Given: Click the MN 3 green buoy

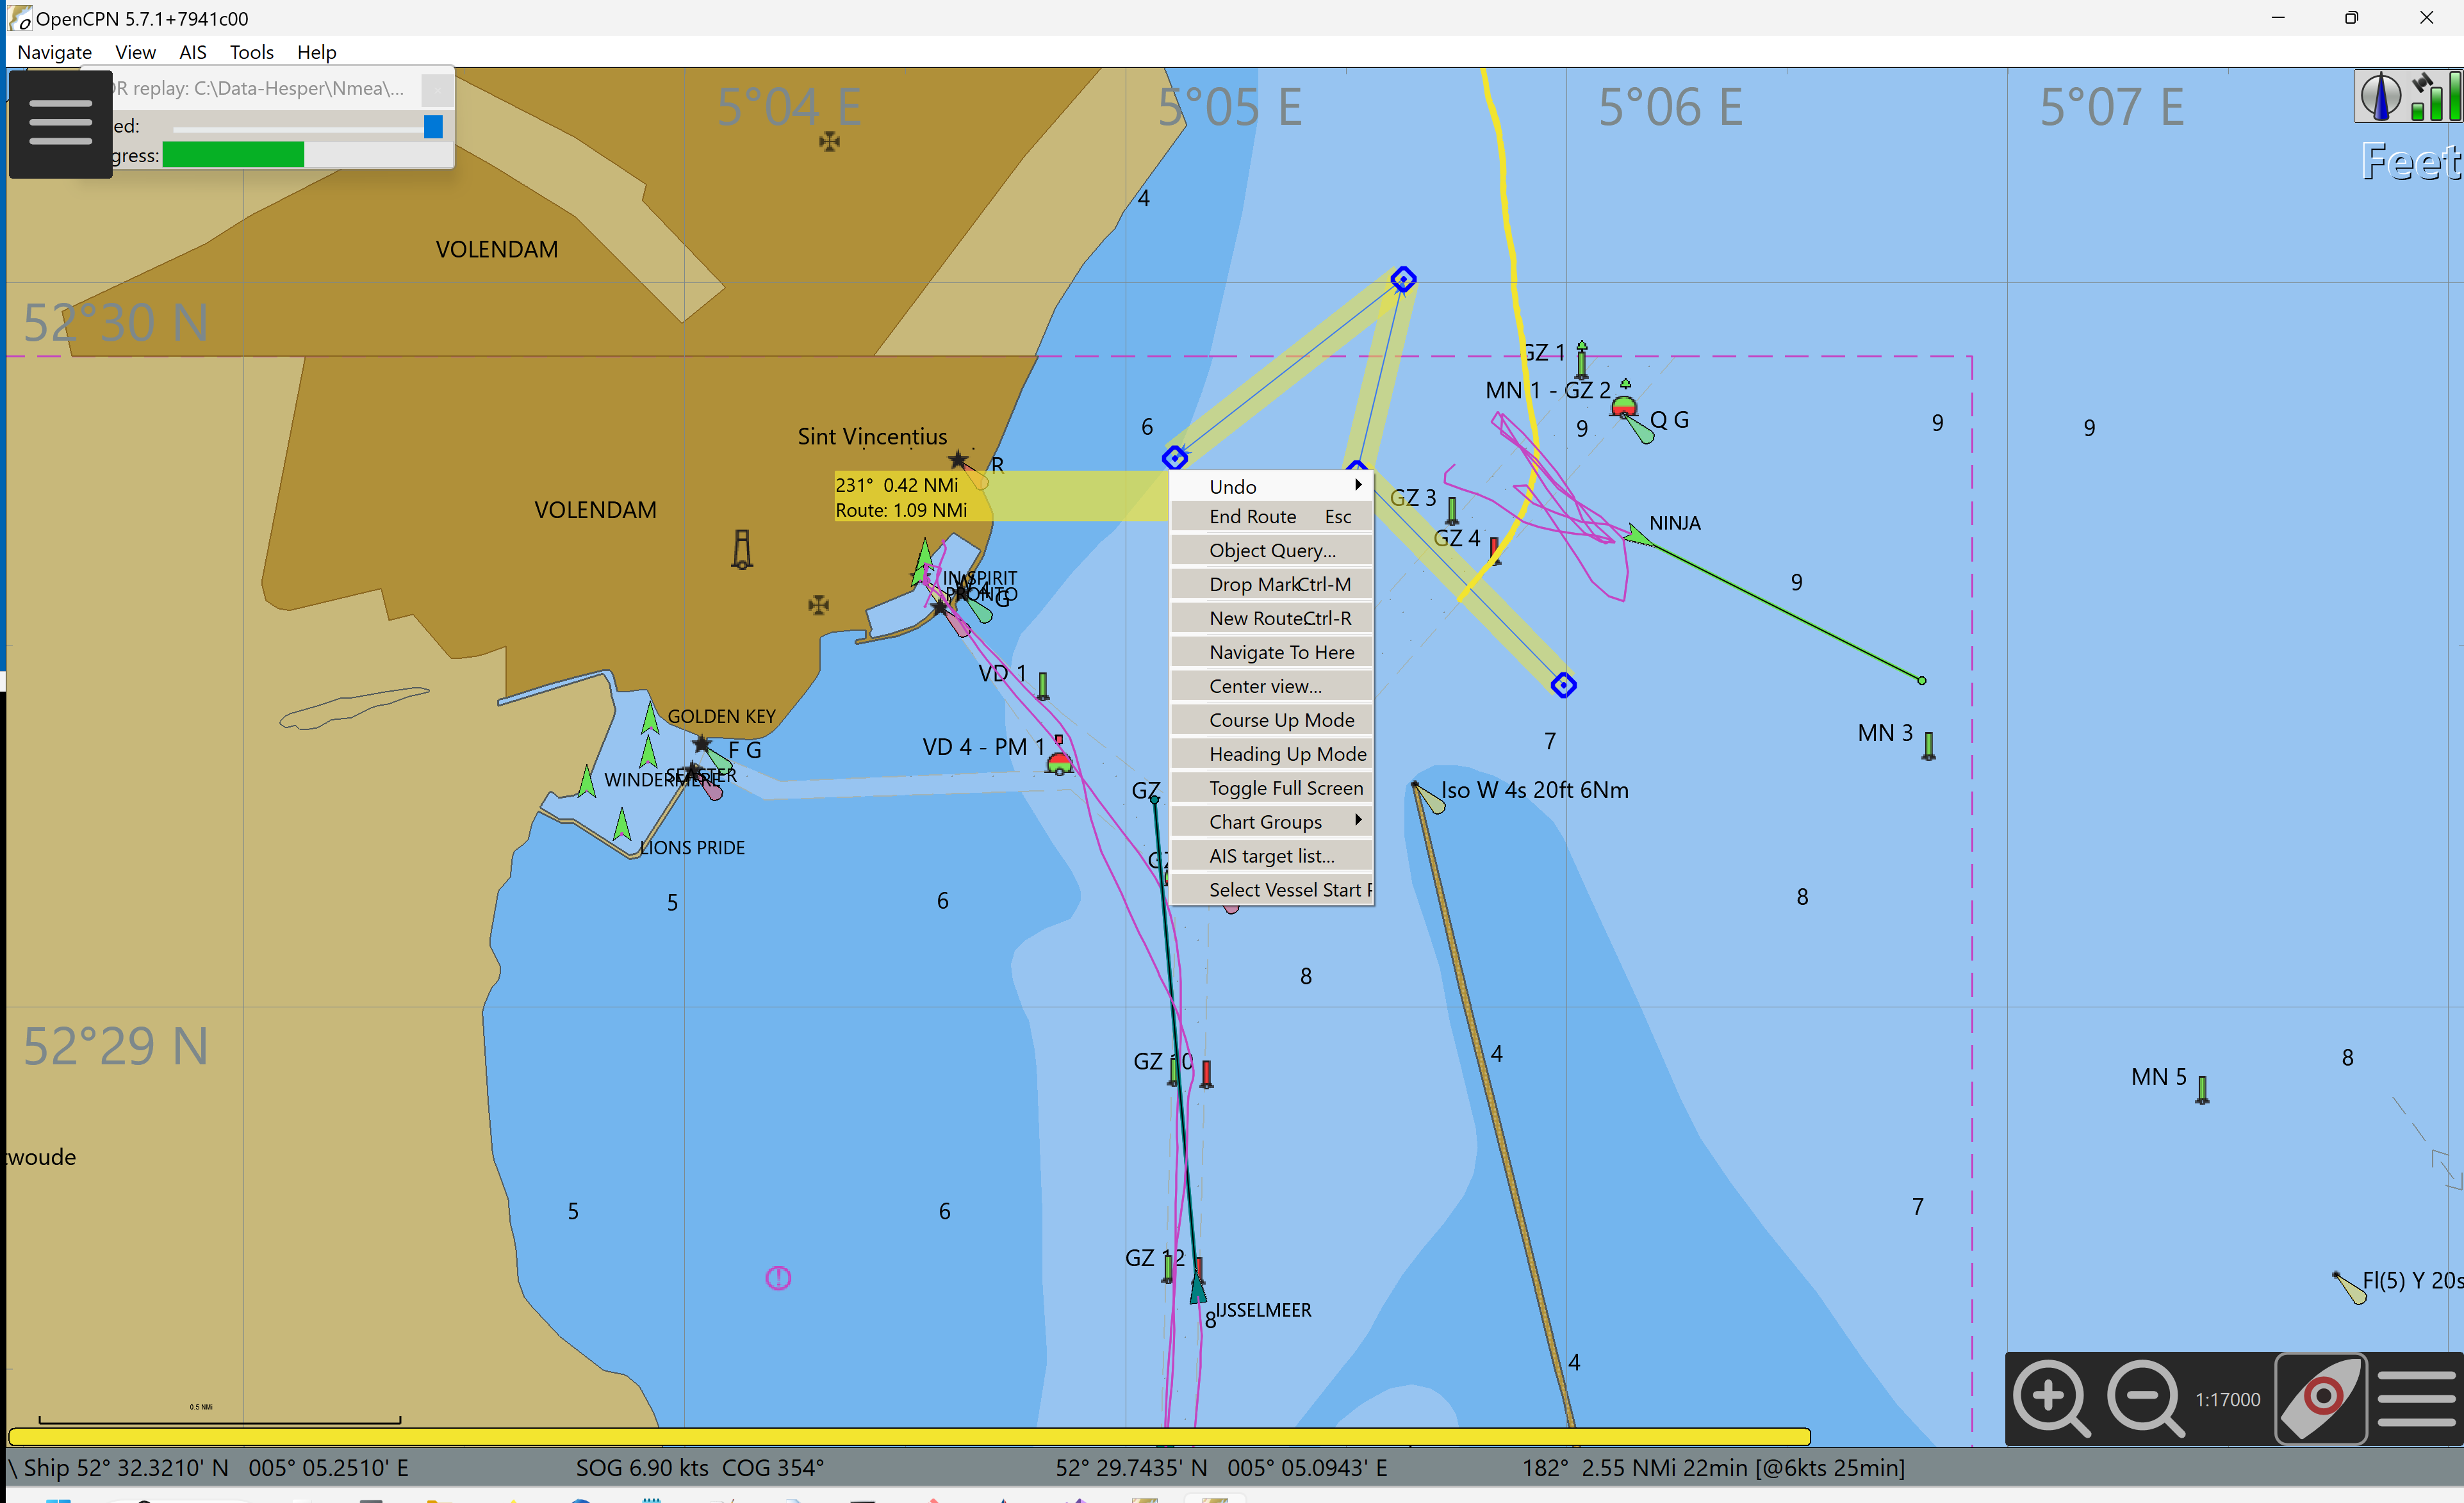Looking at the screenshot, I should pos(1929,745).
